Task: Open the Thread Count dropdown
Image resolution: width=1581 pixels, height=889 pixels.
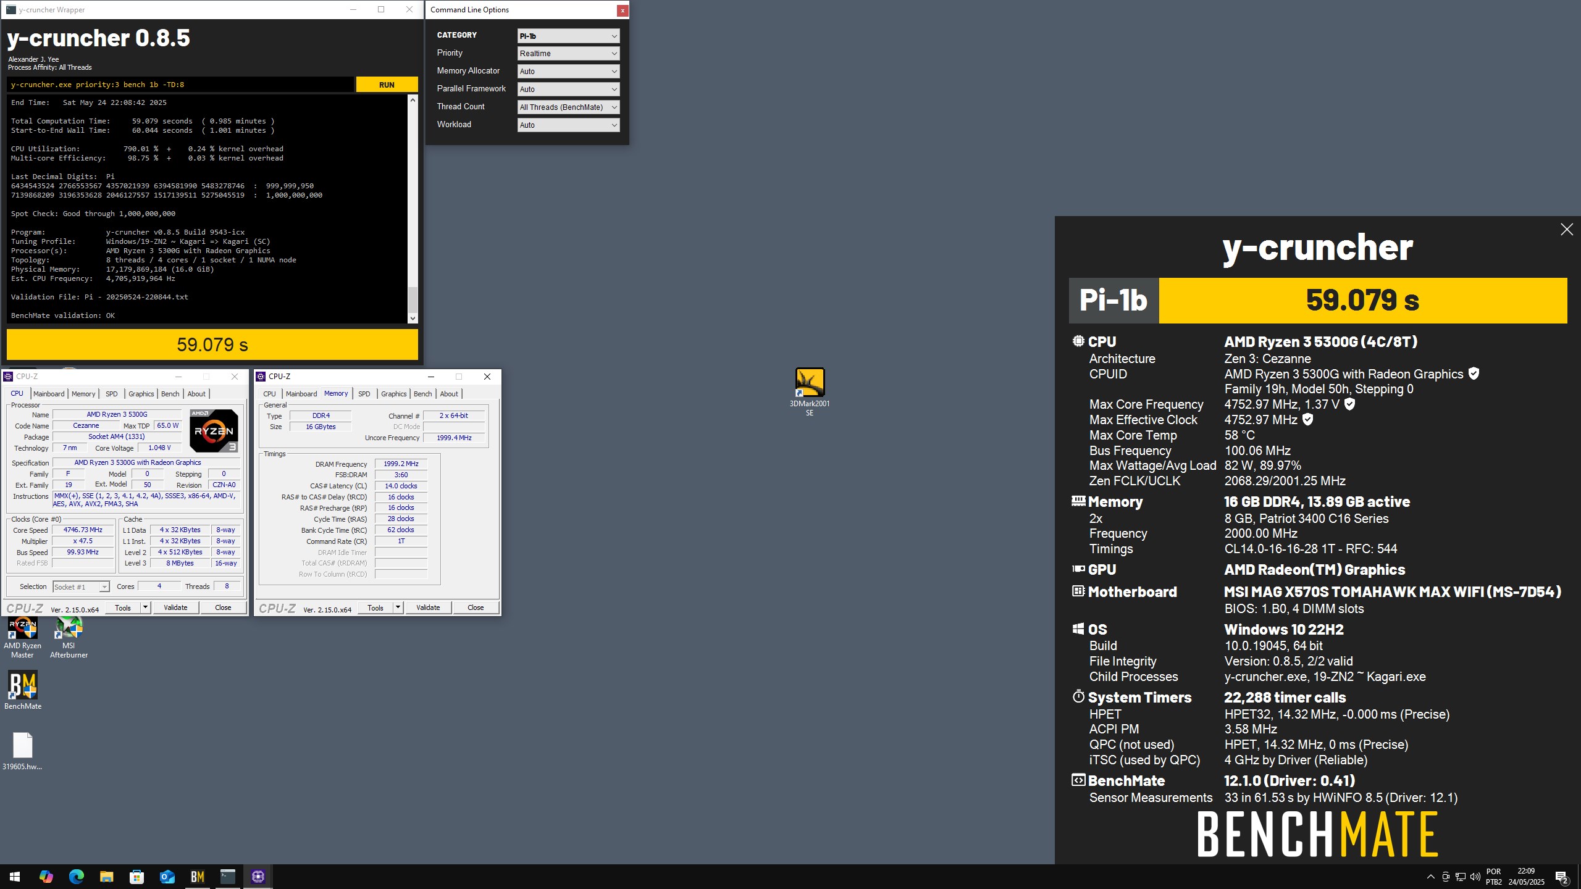Action: pyautogui.click(x=568, y=107)
